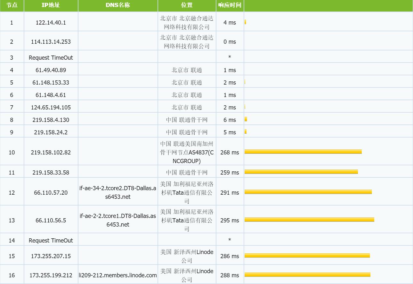The width and height of the screenshot is (413, 284).
Task: Select IP address 61.148.4.61
Action: click(51, 95)
